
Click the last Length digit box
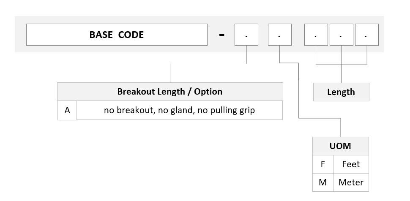tap(366, 35)
